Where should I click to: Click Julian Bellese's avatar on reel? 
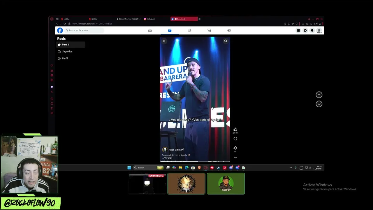point(165,150)
